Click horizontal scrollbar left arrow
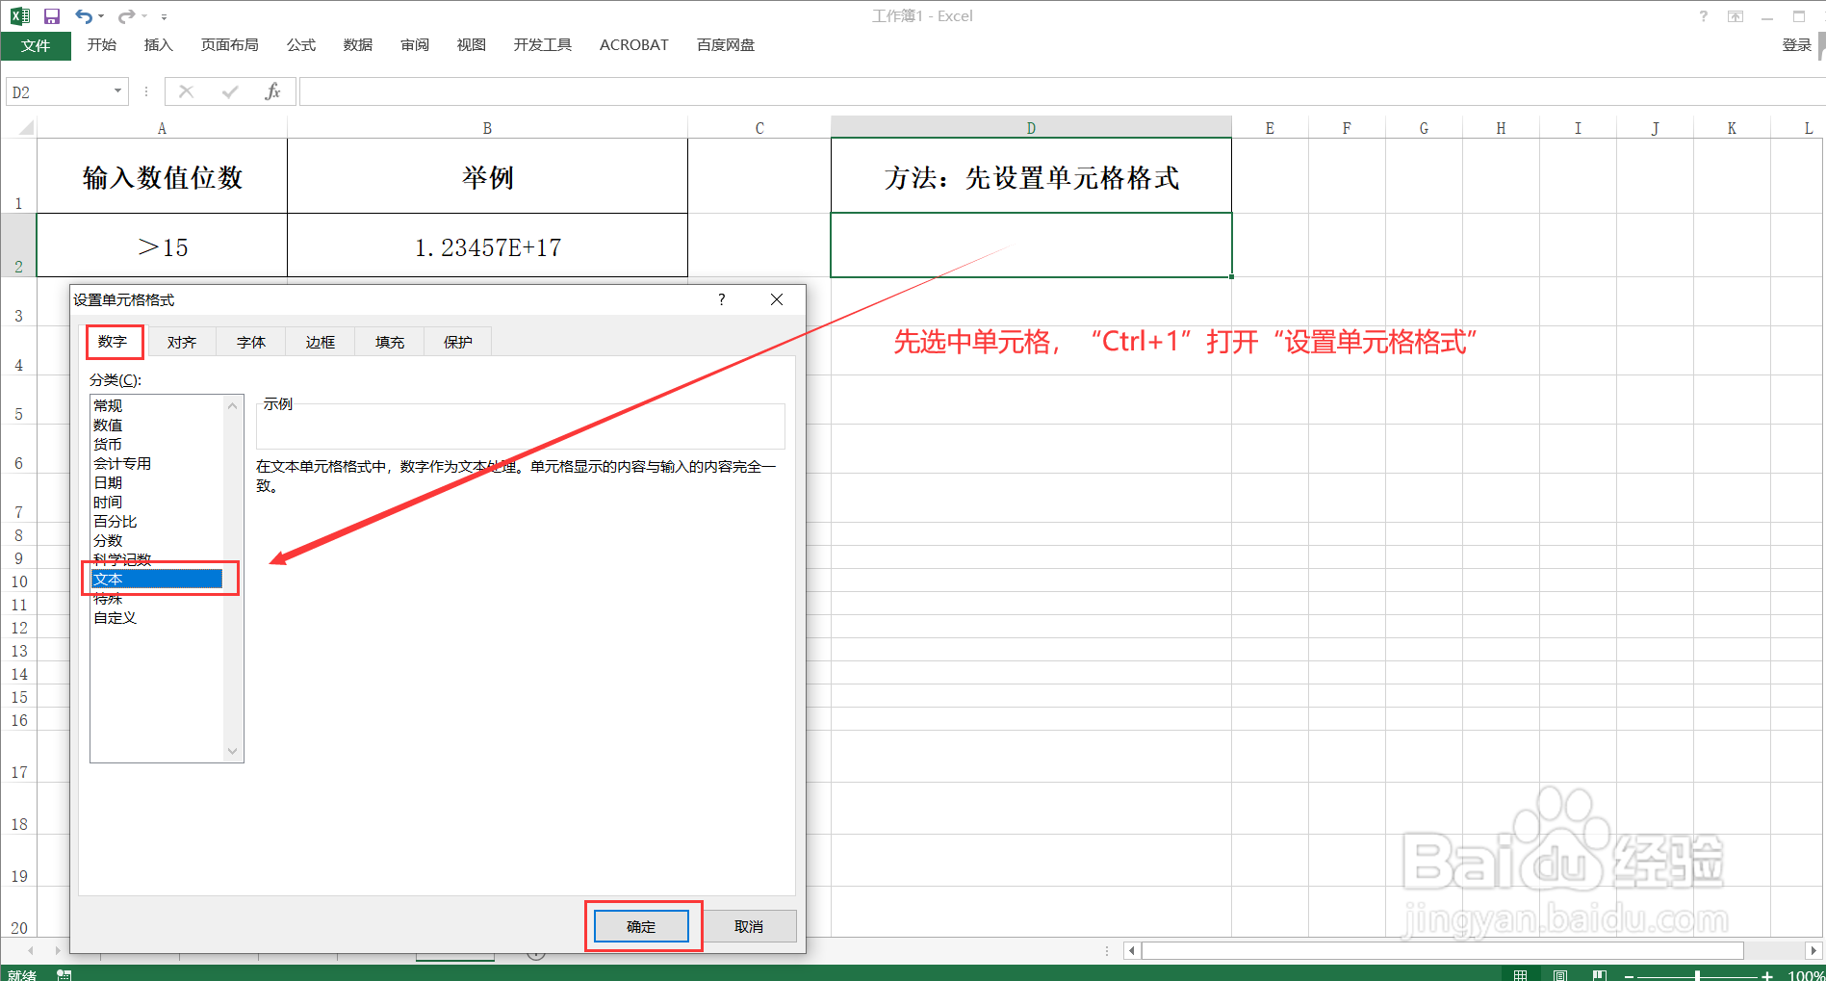 [x=1132, y=950]
